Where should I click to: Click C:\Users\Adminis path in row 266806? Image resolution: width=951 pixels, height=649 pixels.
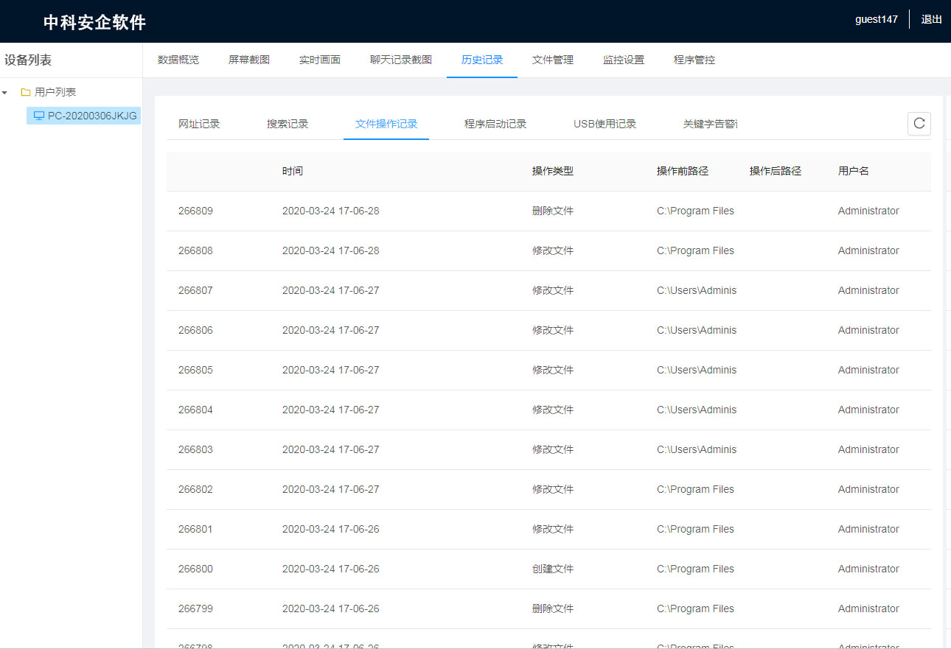697,330
